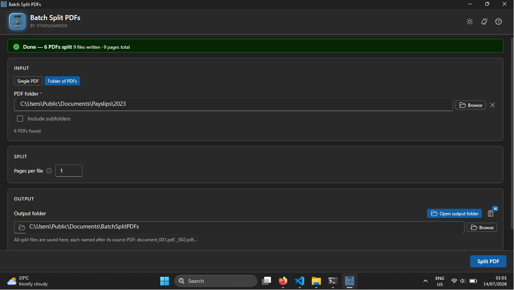The width and height of the screenshot is (514, 290).
Task: Click the green checkmark icon in Done banner
Action: (16, 47)
